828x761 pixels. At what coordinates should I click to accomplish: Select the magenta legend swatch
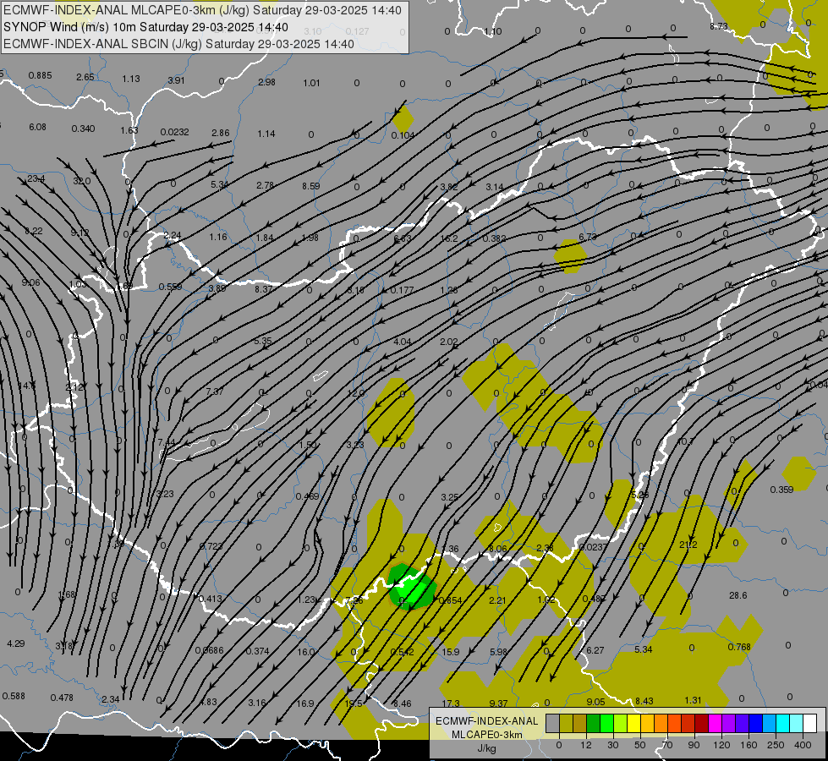coord(715,724)
